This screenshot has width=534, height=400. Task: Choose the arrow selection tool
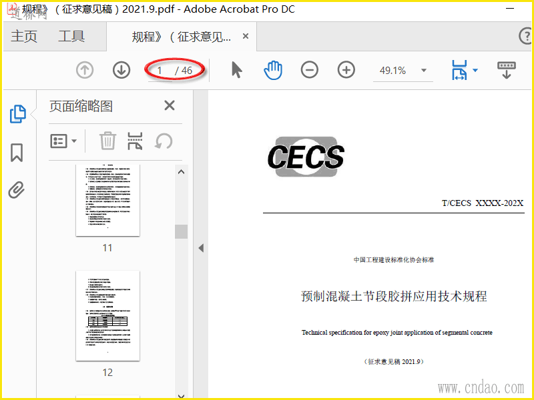(237, 71)
